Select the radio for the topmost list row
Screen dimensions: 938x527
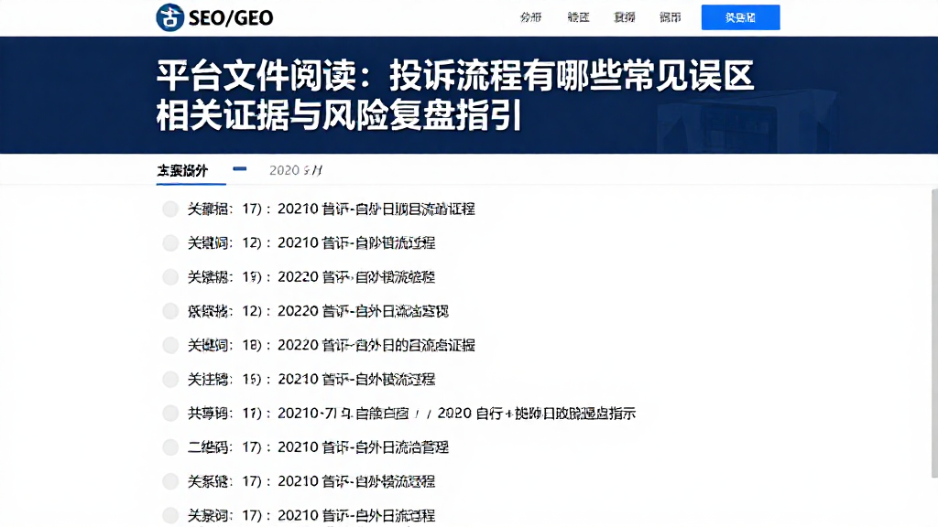point(170,210)
